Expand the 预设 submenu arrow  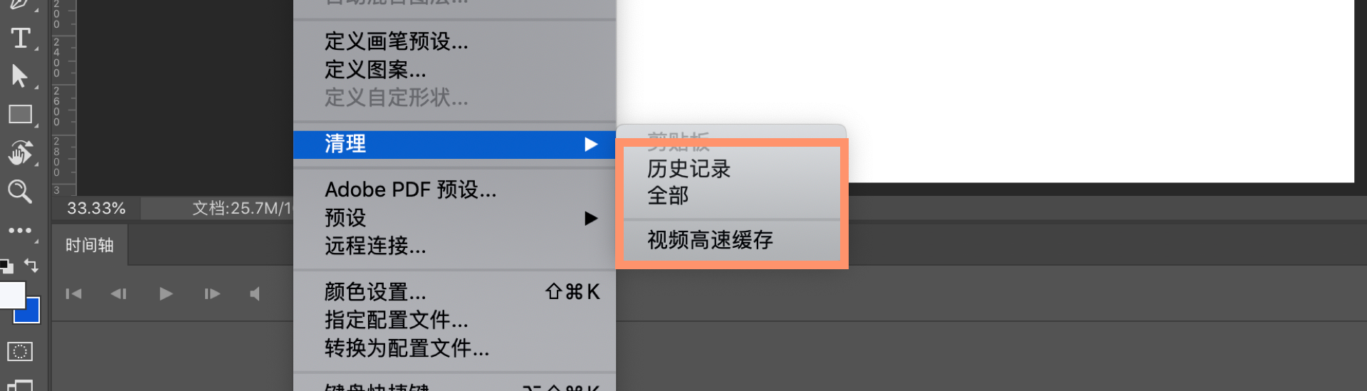[x=590, y=218]
